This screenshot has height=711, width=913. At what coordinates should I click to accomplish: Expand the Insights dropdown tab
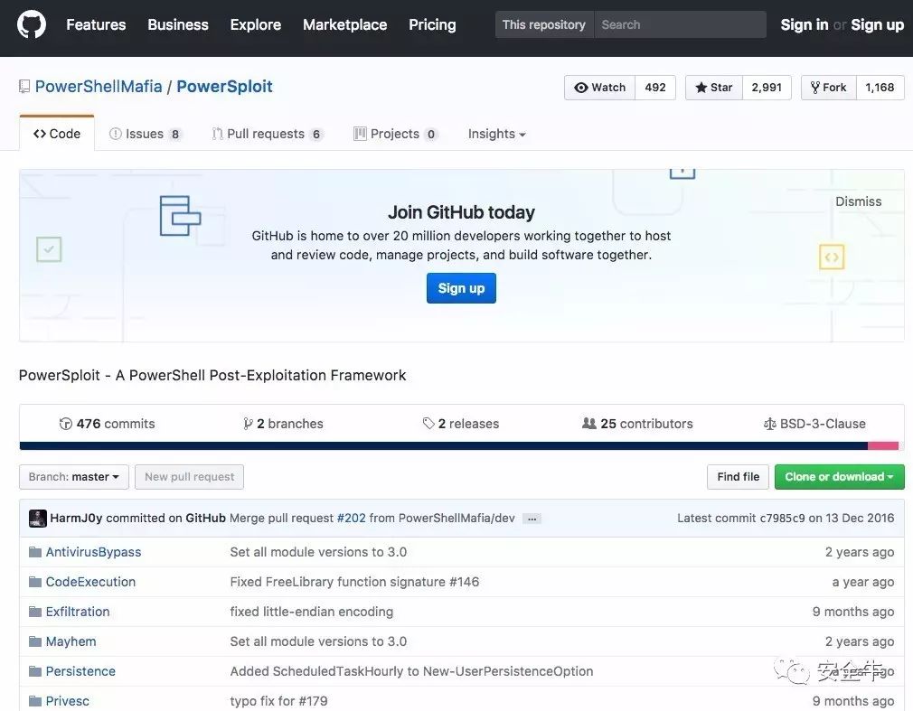496,134
